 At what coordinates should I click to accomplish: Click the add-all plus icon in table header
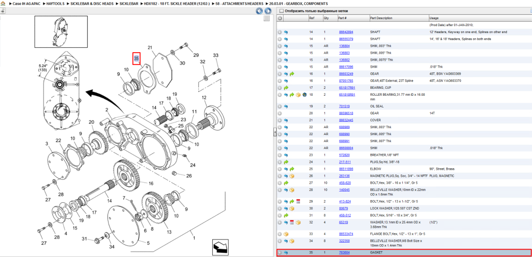[280, 18]
